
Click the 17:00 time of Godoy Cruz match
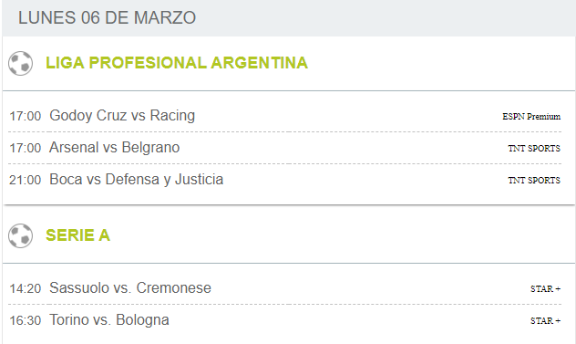25,116
